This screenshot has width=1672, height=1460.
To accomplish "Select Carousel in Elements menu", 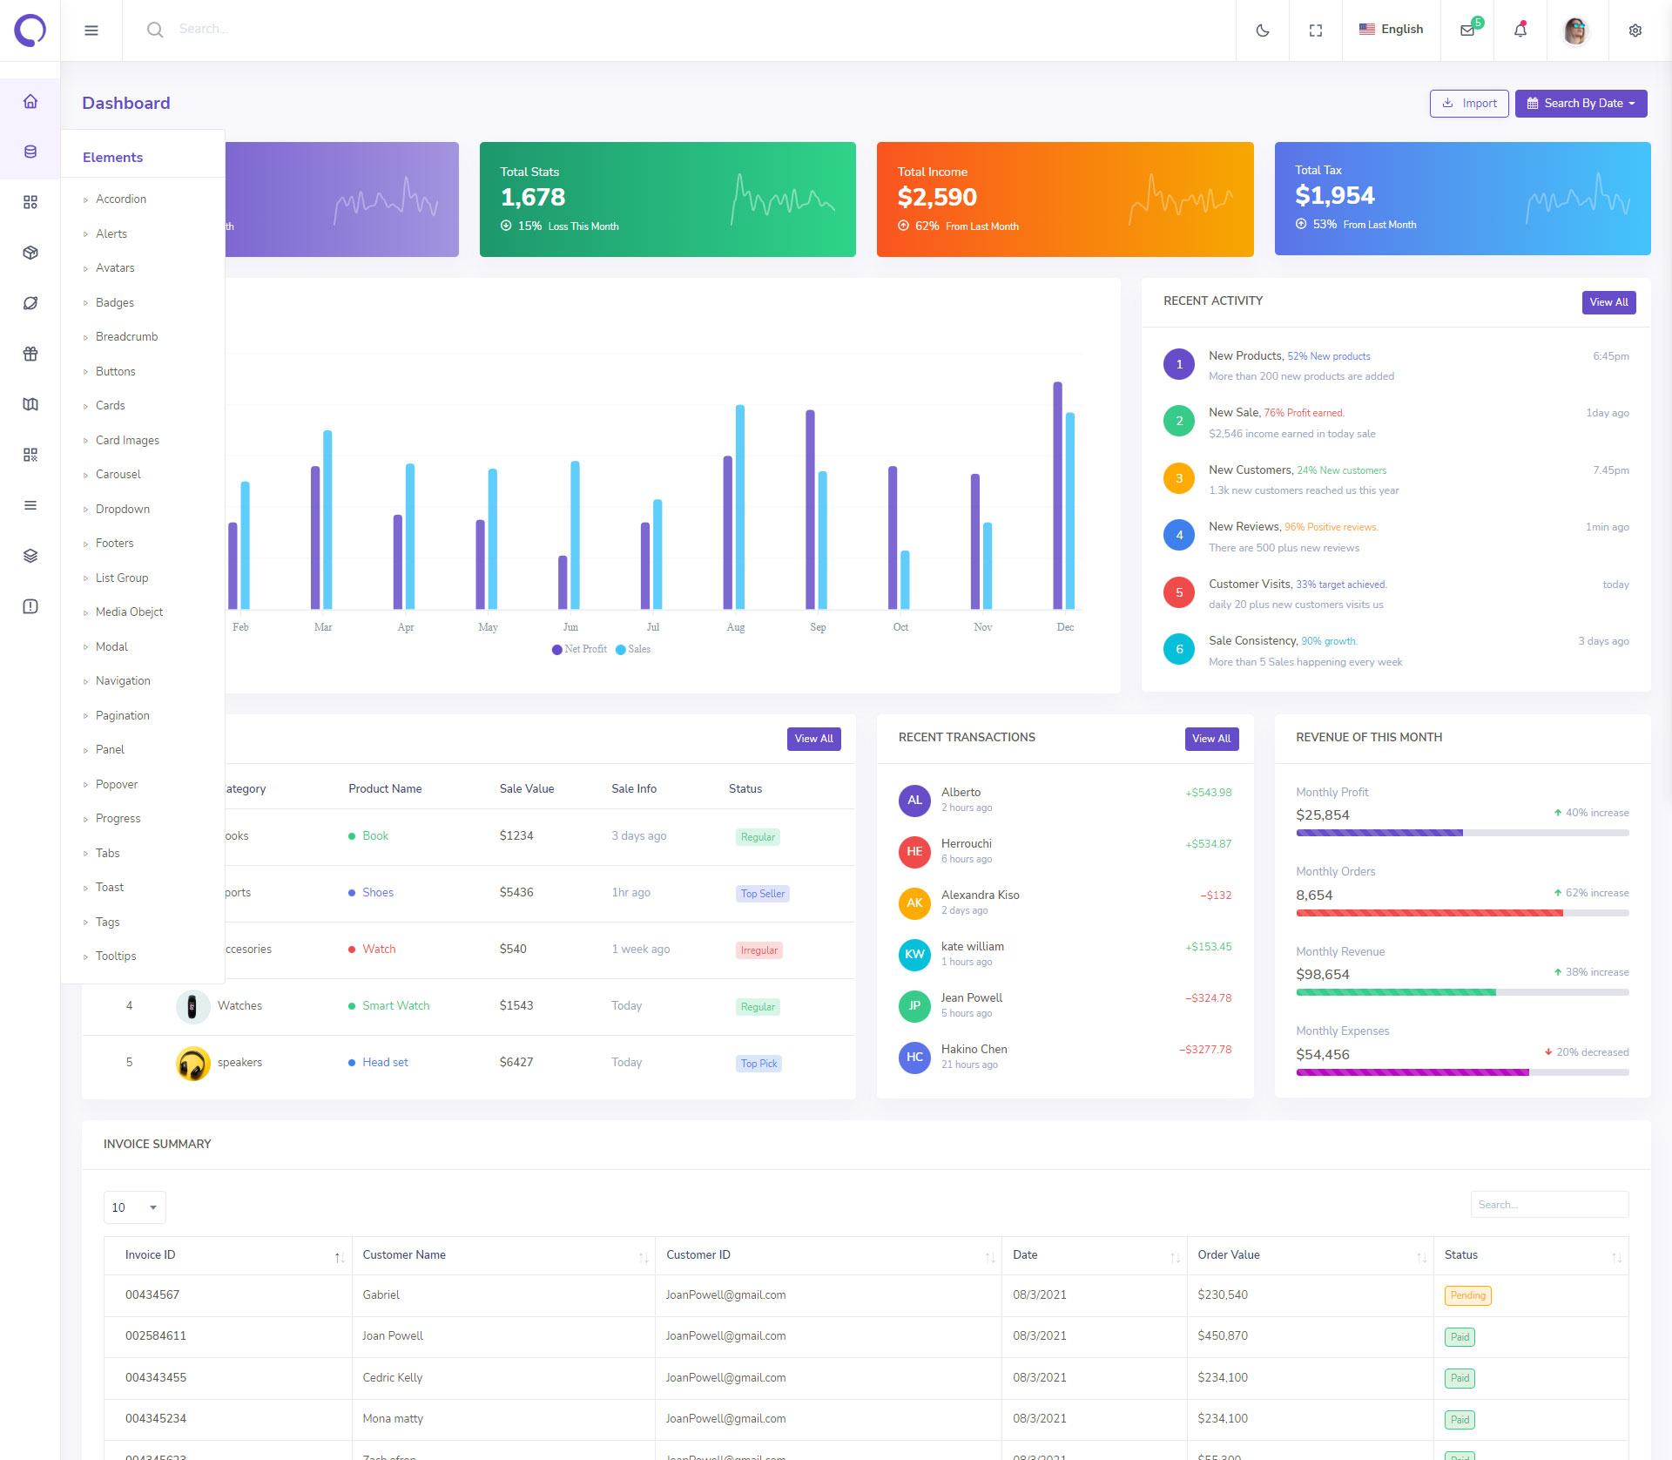I will coord(118,475).
